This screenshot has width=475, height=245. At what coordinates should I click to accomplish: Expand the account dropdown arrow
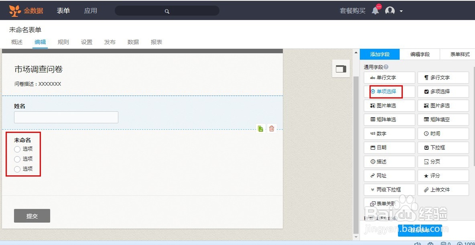pos(401,11)
